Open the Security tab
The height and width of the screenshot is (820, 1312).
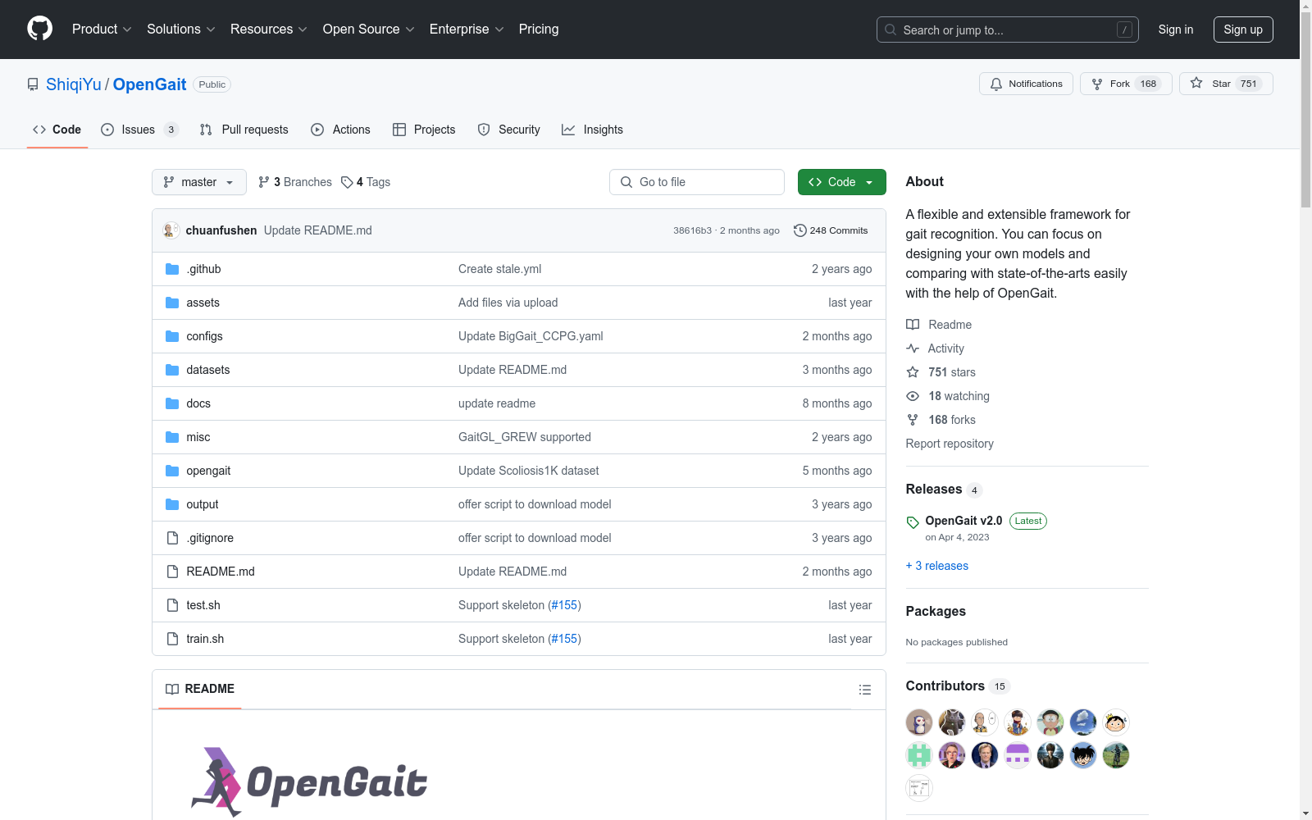(509, 130)
